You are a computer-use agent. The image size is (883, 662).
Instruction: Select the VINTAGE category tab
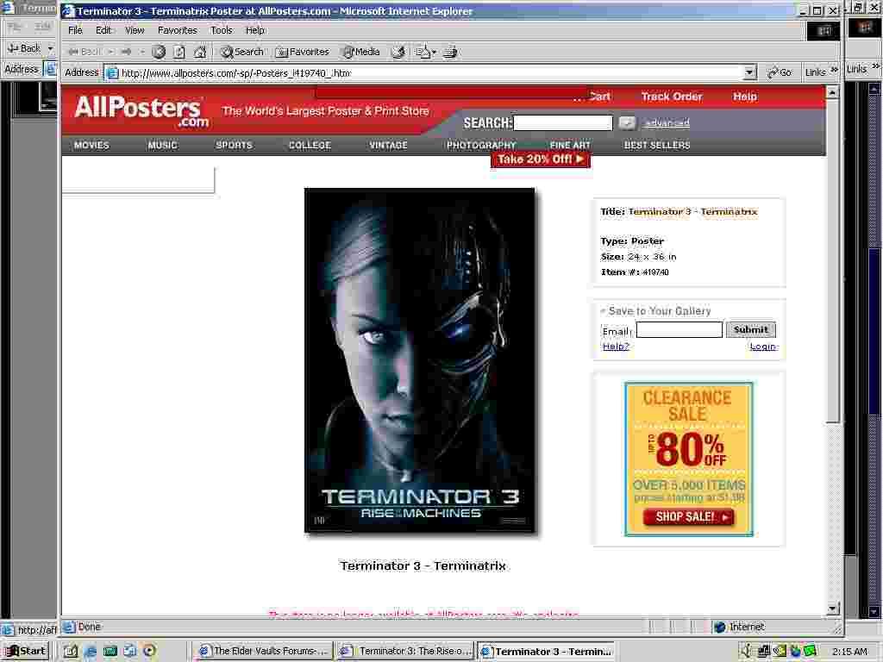[388, 145]
